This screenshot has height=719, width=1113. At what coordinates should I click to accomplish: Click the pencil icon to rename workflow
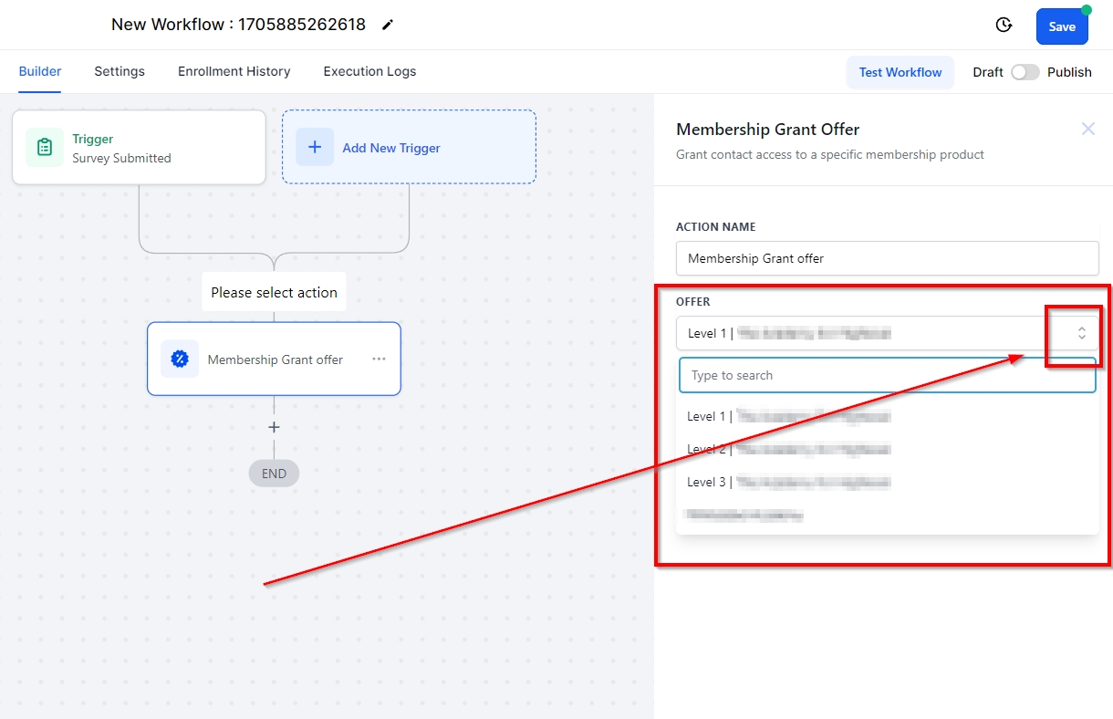click(388, 26)
